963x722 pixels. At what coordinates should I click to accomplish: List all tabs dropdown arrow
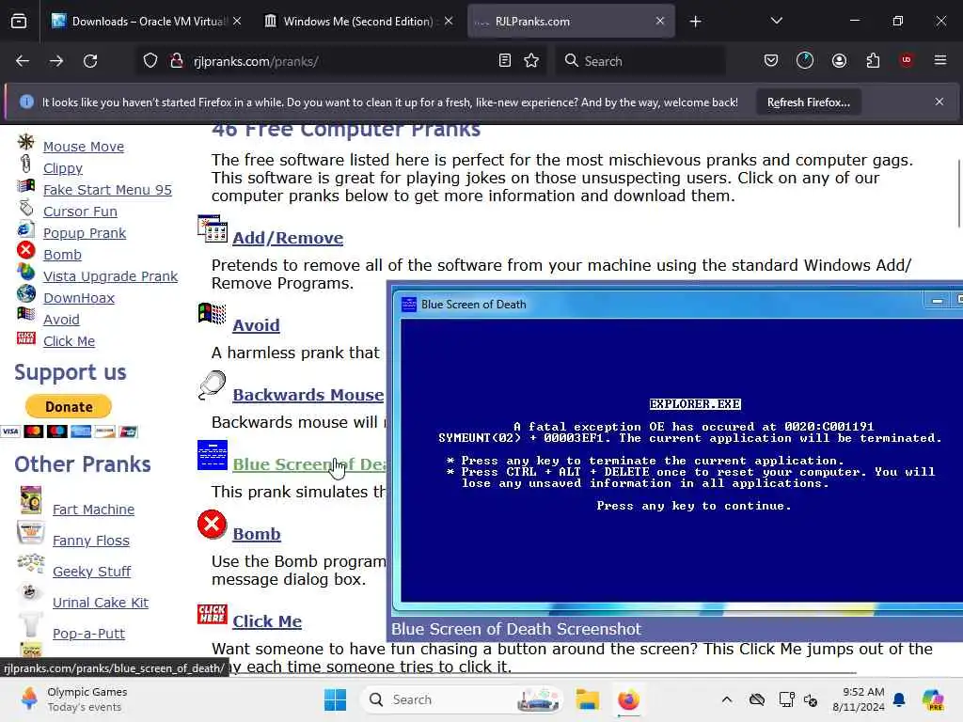coord(777,21)
